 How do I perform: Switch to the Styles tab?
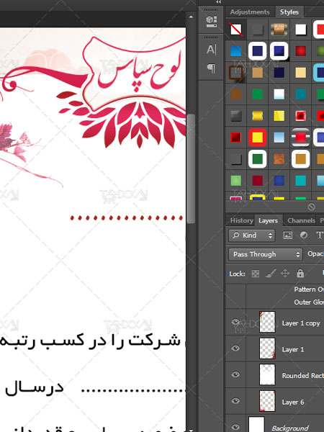point(289,12)
